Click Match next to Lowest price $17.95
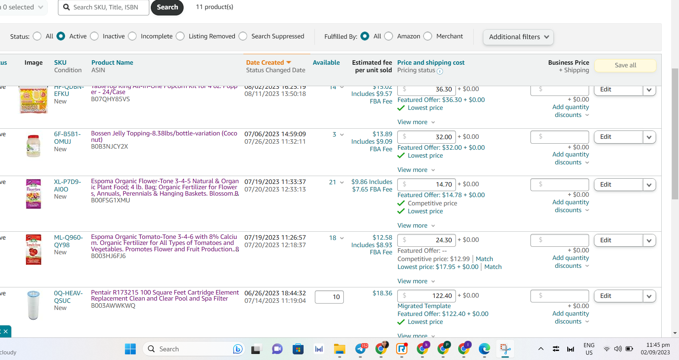679x360 pixels. point(493,267)
